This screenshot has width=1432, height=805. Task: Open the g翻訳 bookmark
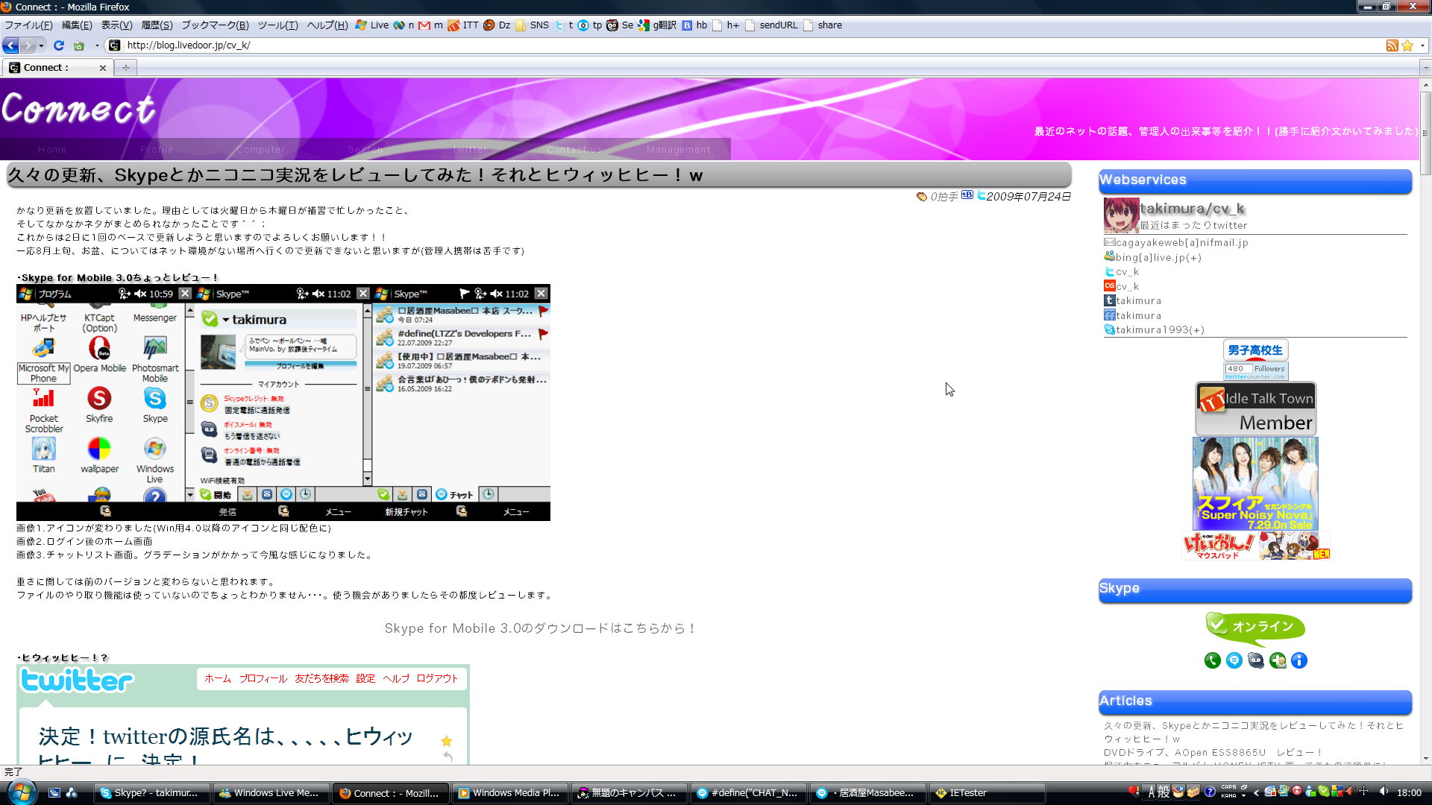coord(657,25)
